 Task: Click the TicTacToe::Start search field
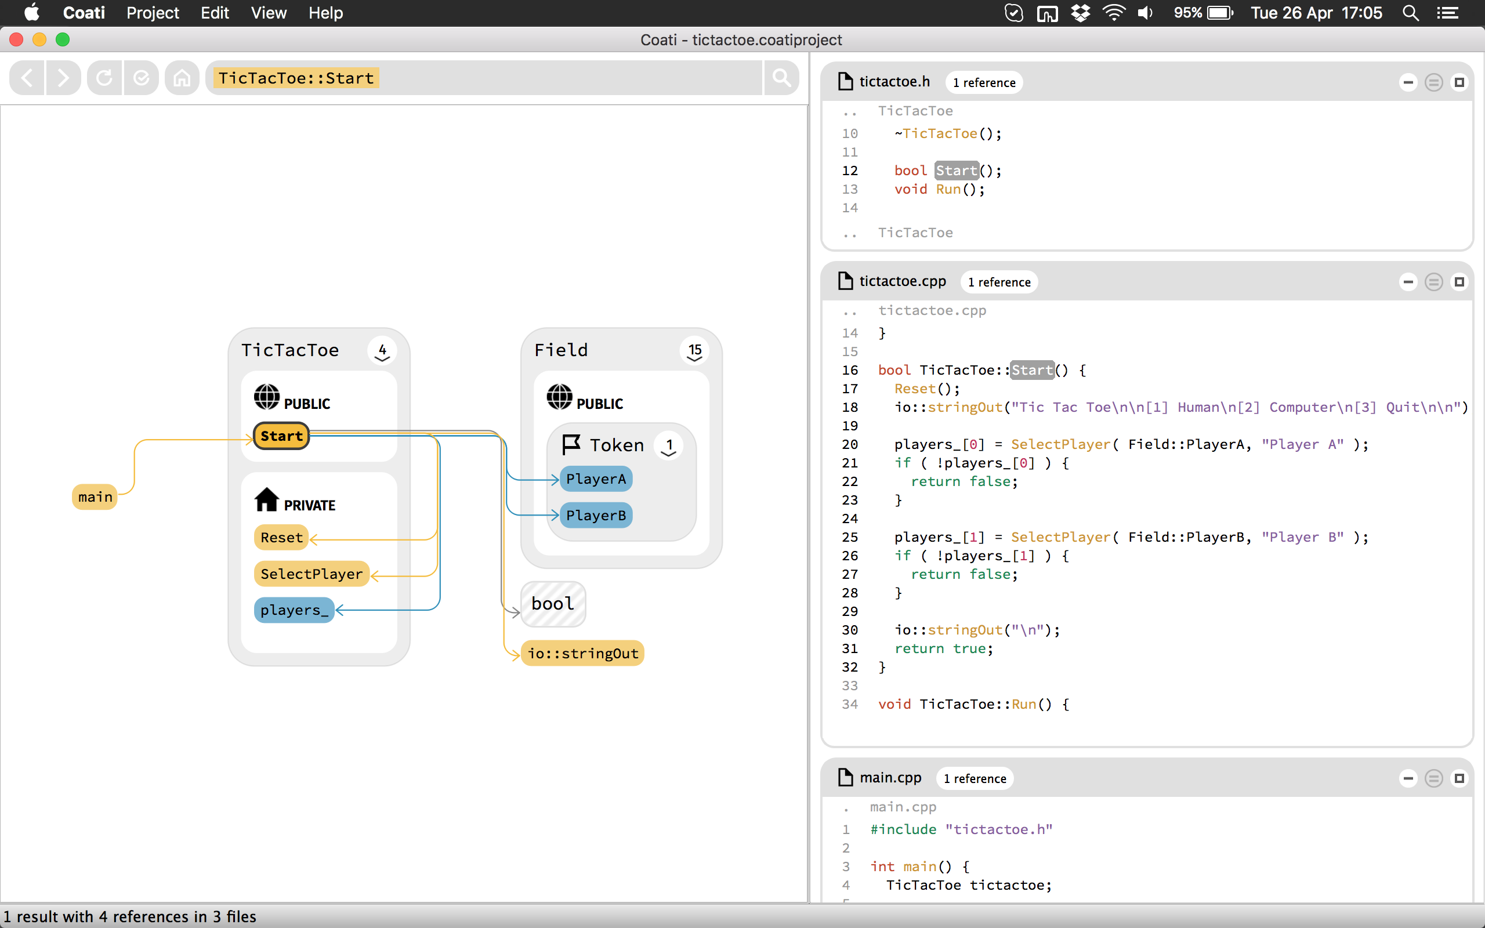click(x=296, y=78)
